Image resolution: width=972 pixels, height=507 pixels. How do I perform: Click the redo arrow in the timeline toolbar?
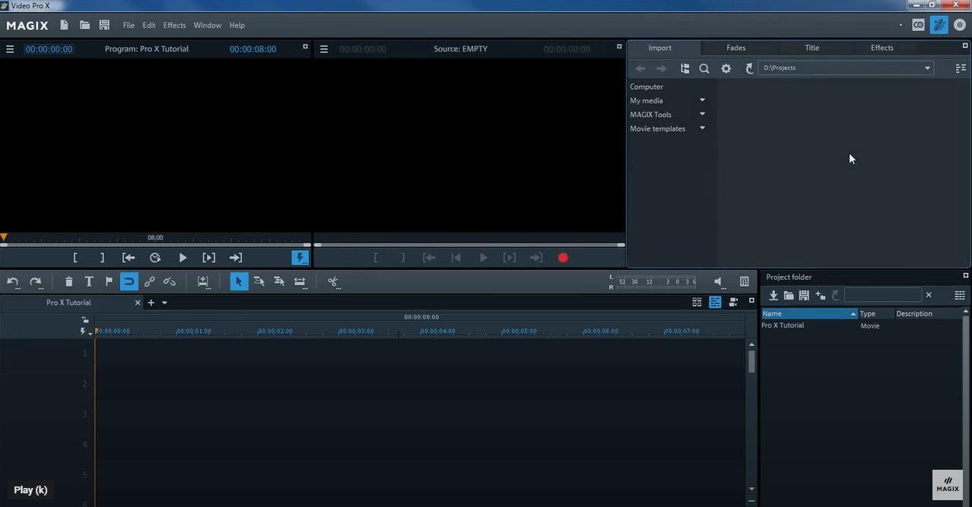tap(35, 282)
